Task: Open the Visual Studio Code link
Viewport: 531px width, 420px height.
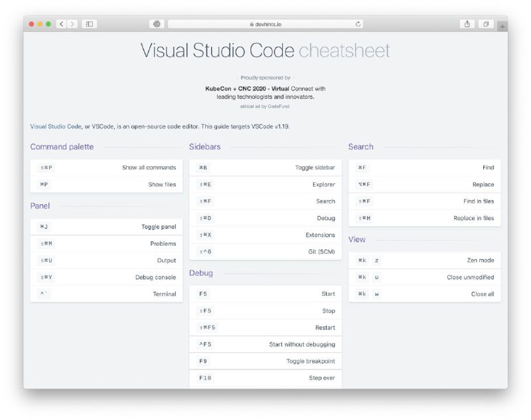Action: 56,126
